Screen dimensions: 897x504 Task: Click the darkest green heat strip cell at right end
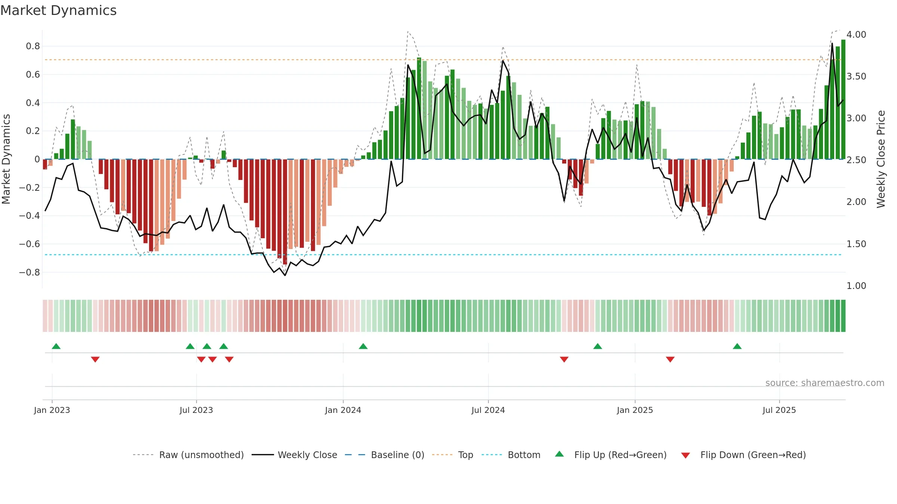pyautogui.click(x=843, y=316)
